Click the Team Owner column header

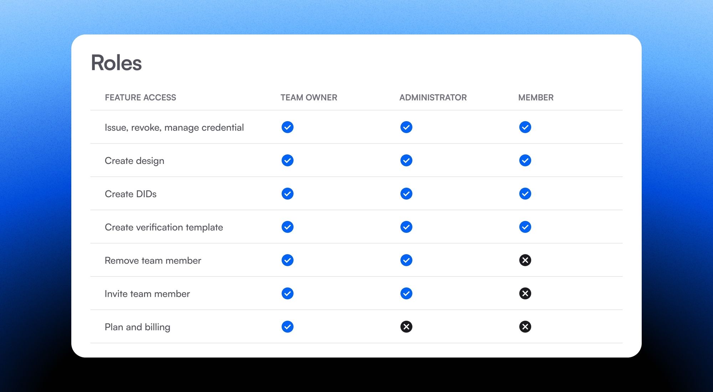pos(308,98)
